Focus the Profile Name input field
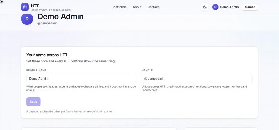This screenshot has width=279, height=130. (82, 79)
